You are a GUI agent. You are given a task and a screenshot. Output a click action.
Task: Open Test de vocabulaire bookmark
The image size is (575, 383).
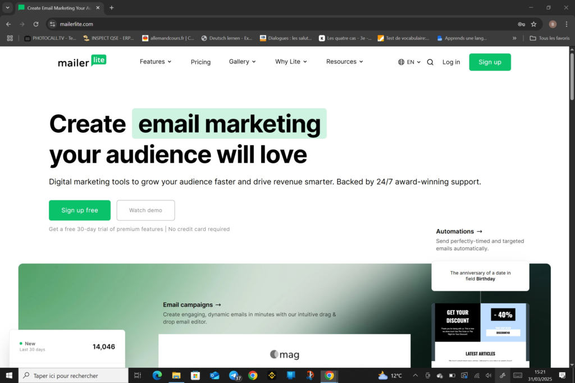tap(403, 38)
